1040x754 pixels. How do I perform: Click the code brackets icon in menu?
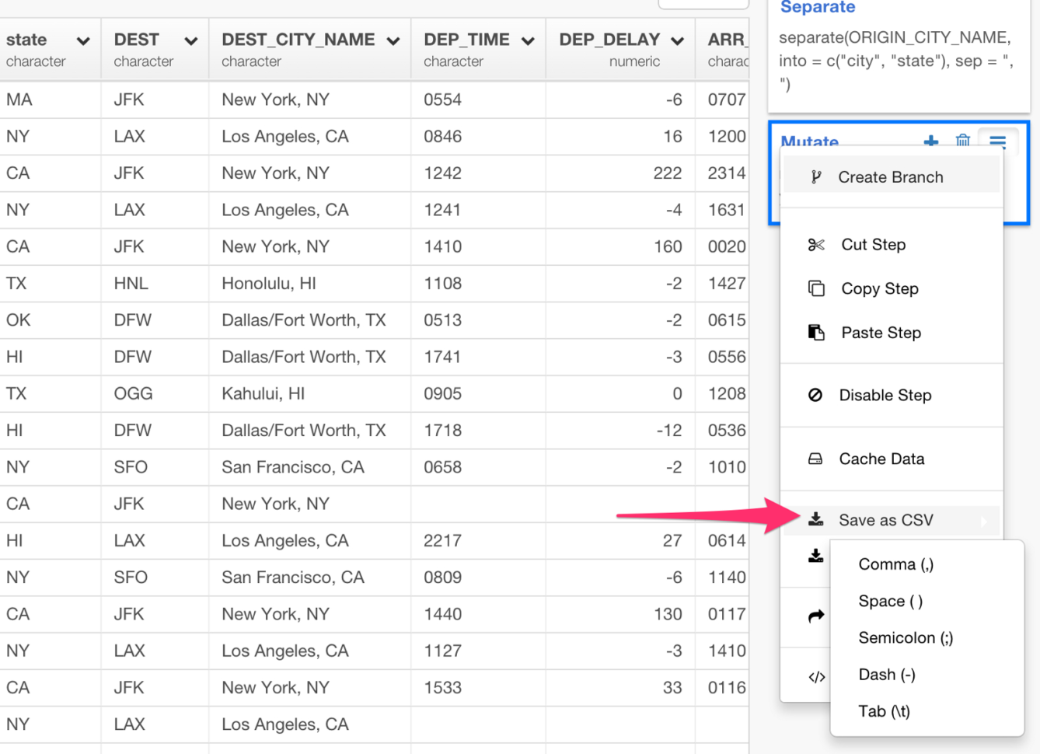(x=816, y=677)
